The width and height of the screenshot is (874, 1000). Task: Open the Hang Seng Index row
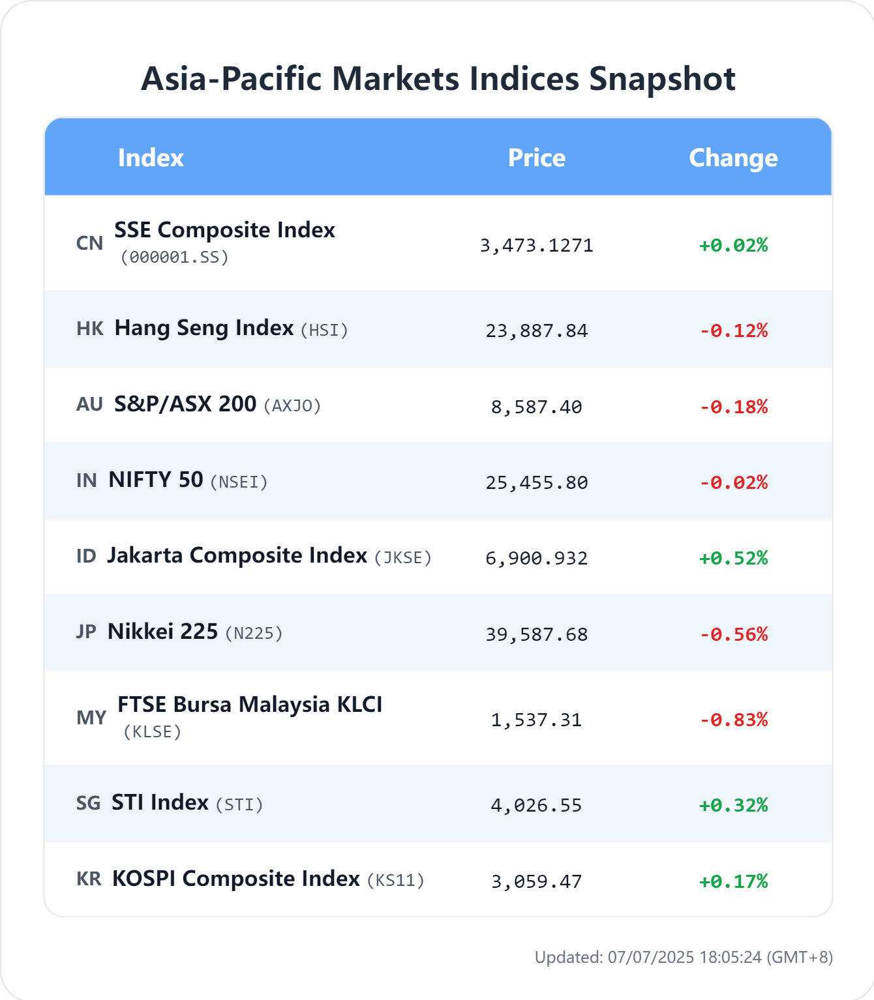(x=438, y=329)
